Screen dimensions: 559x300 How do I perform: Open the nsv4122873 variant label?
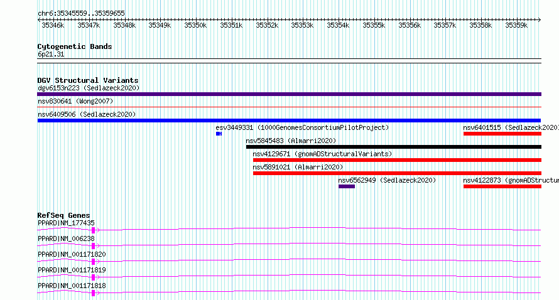[511, 180]
